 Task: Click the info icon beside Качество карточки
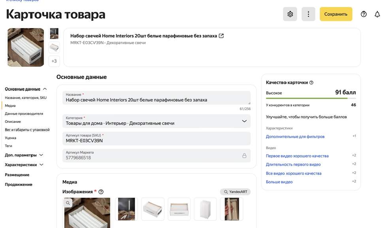[x=311, y=83]
